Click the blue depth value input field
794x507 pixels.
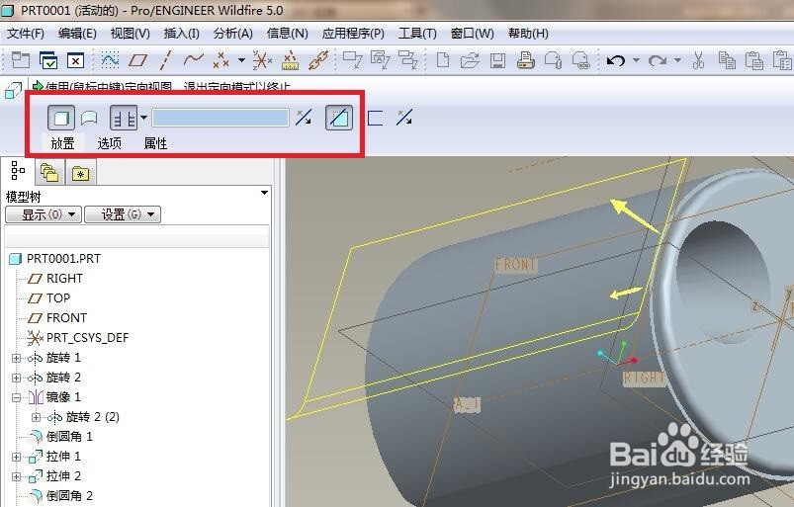click(x=221, y=118)
